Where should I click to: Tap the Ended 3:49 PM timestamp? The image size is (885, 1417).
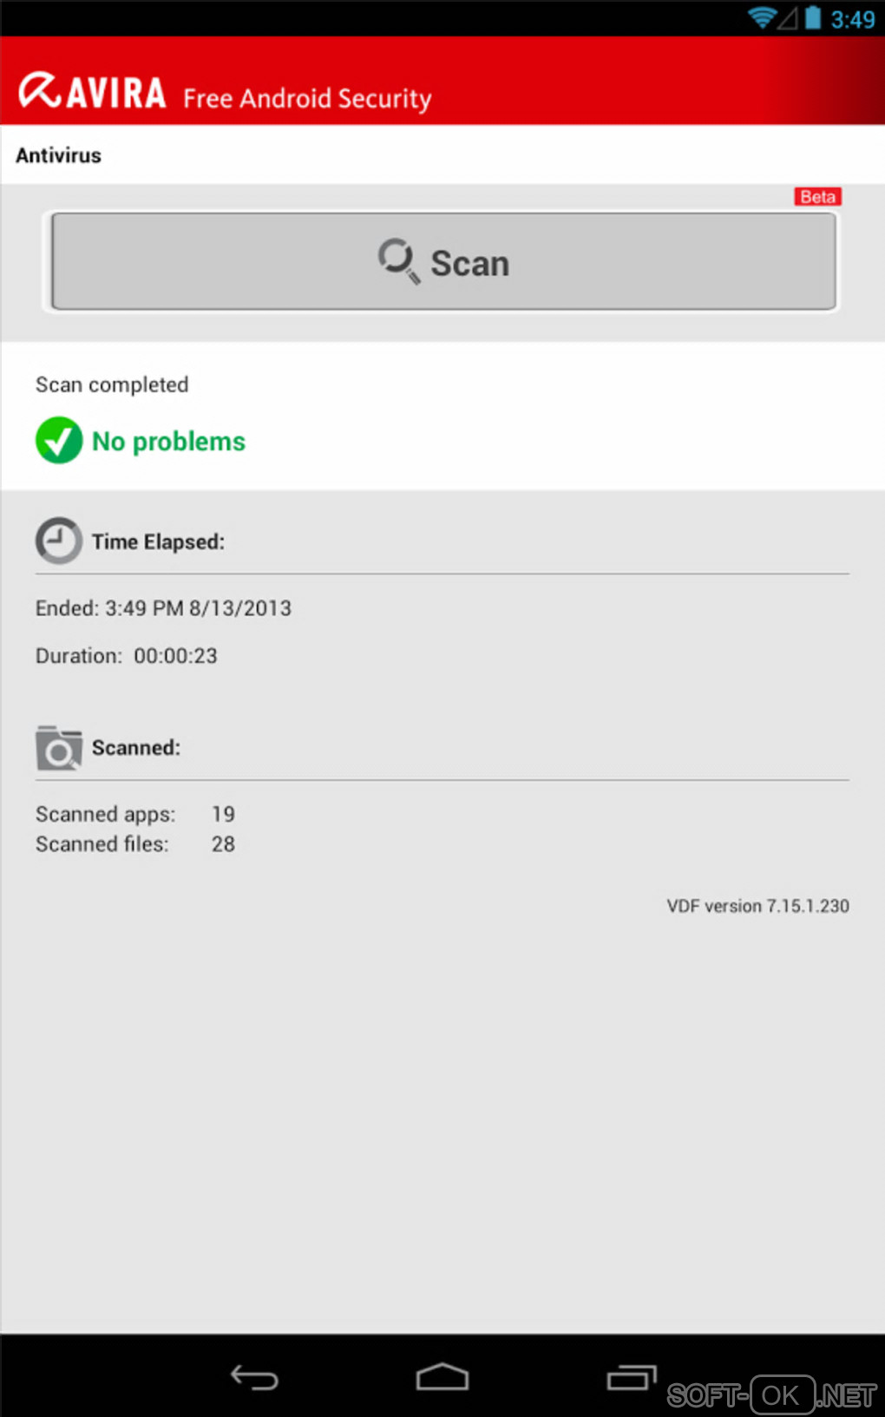[x=163, y=608]
